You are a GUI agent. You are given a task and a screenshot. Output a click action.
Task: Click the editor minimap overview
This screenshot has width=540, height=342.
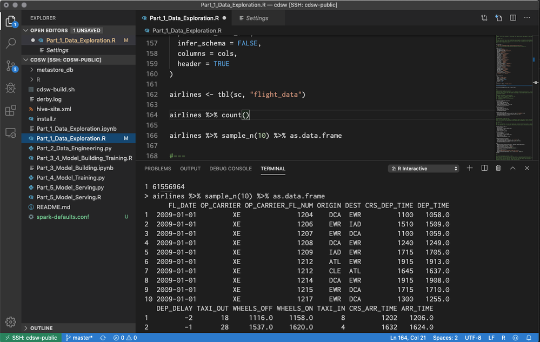(515, 98)
